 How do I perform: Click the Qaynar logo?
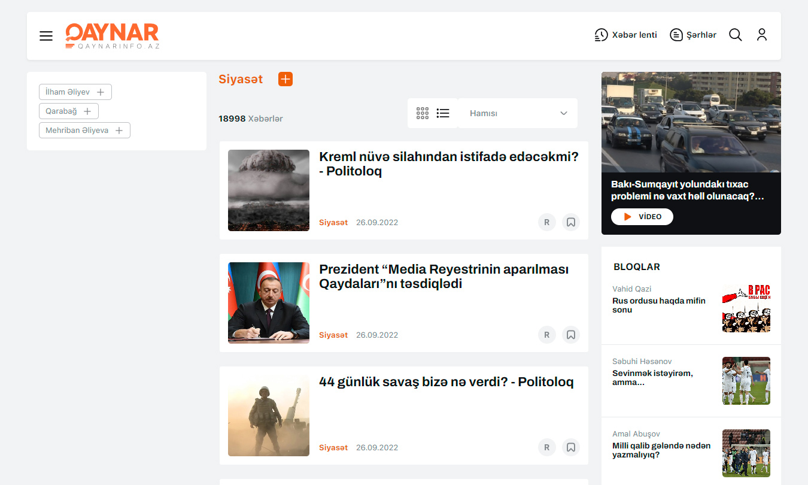(x=112, y=36)
